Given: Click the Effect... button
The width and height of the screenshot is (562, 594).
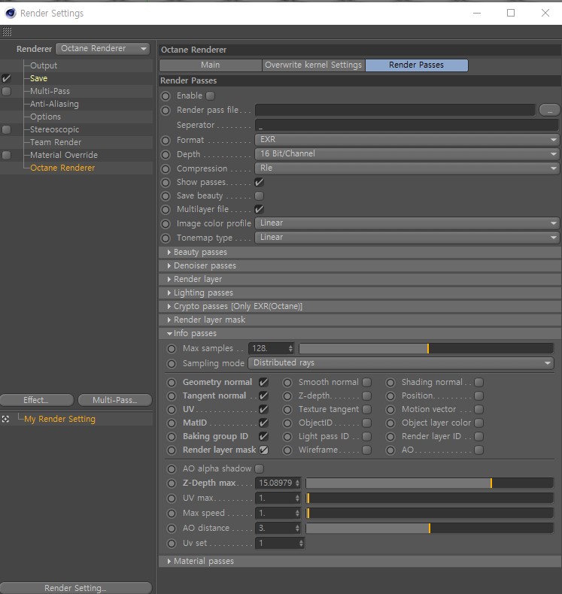Looking at the screenshot, I should (x=37, y=400).
